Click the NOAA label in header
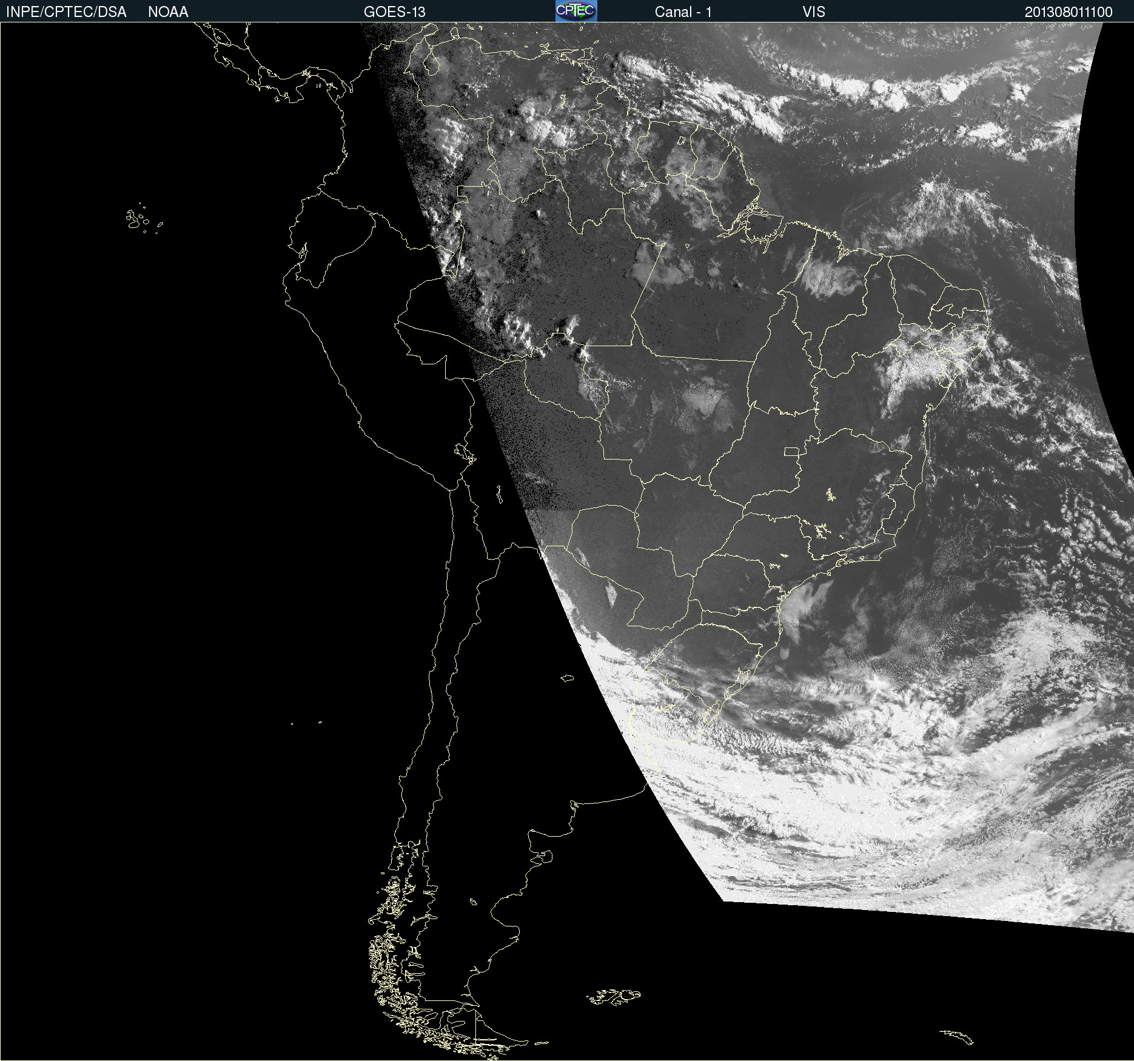The width and height of the screenshot is (1134, 1061). point(168,12)
